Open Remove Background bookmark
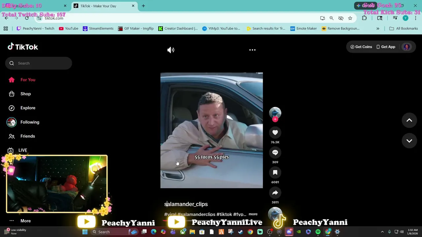This screenshot has width=422, height=237. pyautogui.click(x=340, y=29)
